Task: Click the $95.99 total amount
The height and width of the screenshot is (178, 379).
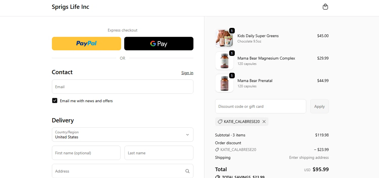Action: coord(321,169)
